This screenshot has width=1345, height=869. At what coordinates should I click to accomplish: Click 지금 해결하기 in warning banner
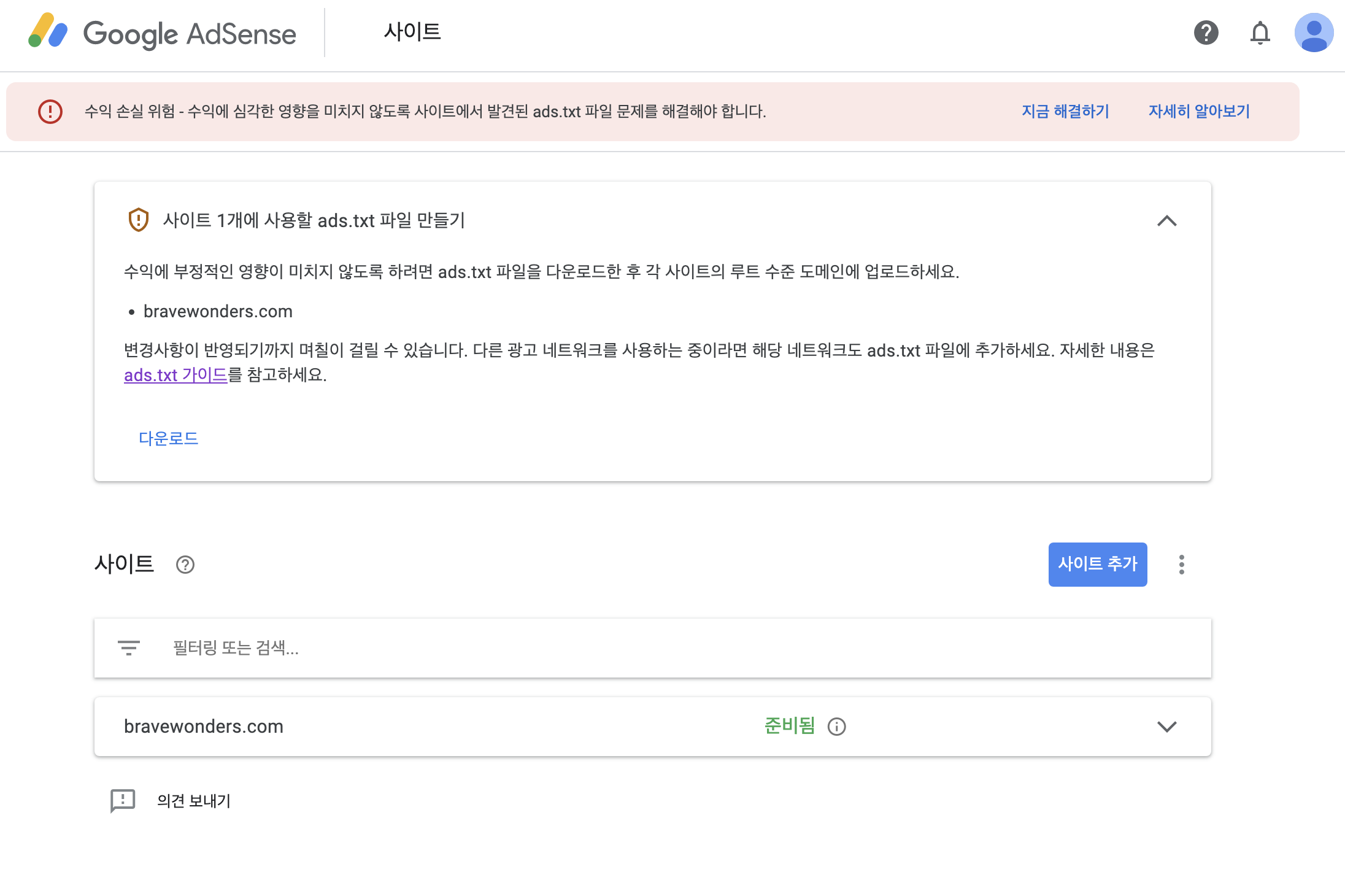coord(1065,112)
